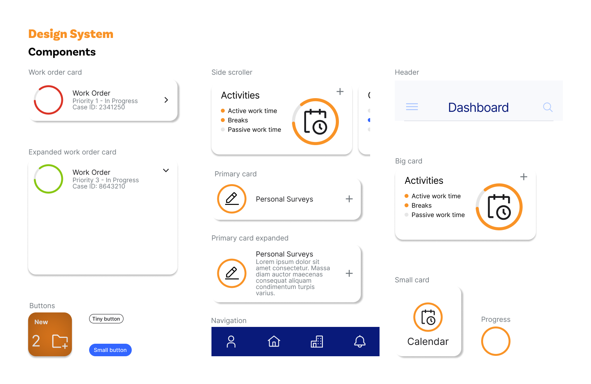Click plus on Side scroller Activities card

tap(340, 92)
